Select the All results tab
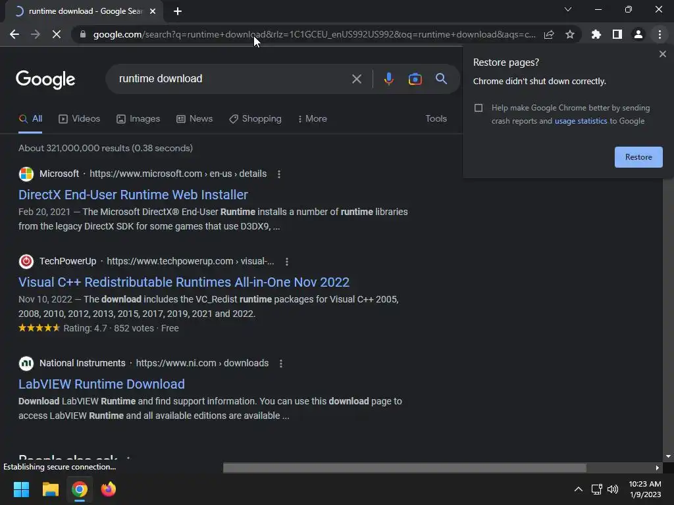Image resolution: width=674 pixels, height=505 pixels. point(30,119)
